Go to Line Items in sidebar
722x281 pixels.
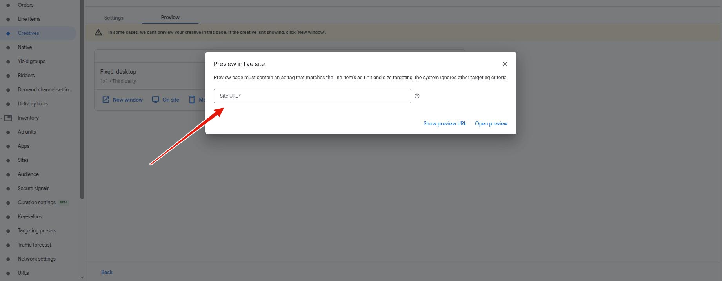click(29, 19)
